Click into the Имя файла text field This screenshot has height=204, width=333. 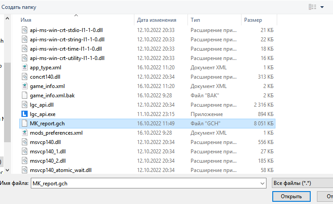pyautogui.click(x=146, y=183)
